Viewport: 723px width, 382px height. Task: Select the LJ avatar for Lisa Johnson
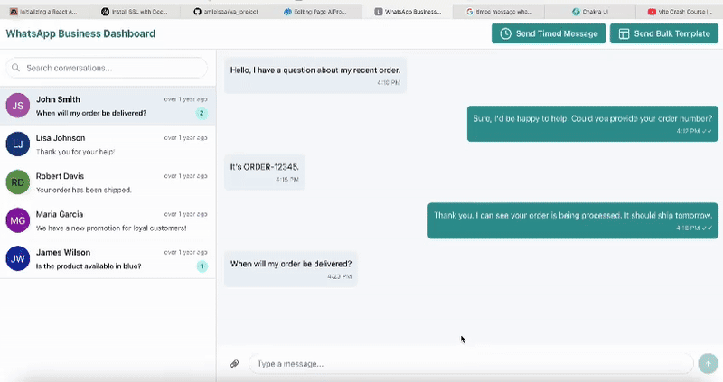click(x=17, y=144)
